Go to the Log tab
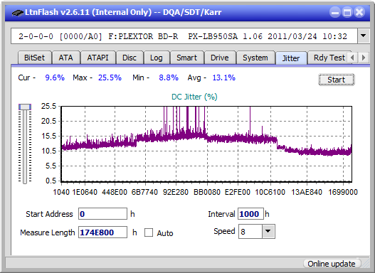 tap(157, 58)
